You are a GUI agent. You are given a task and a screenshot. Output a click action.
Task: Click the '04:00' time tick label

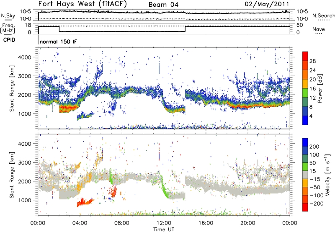click(x=80, y=223)
